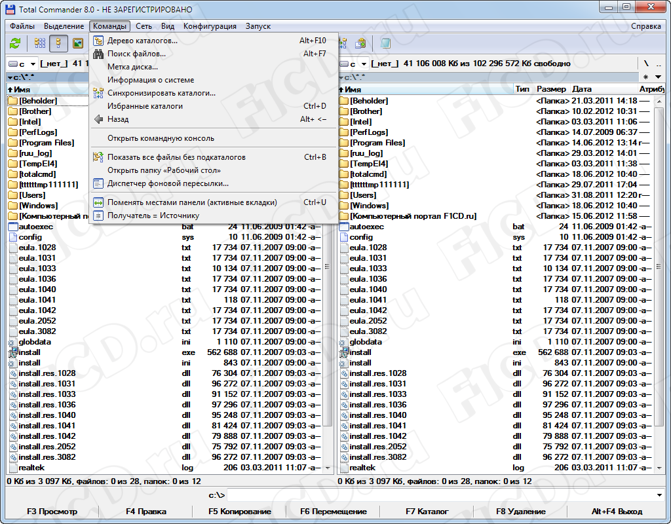Viewport: 671px width, 524px height.
Task: Select [Windows] folder in left panel
Action: [38, 206]
